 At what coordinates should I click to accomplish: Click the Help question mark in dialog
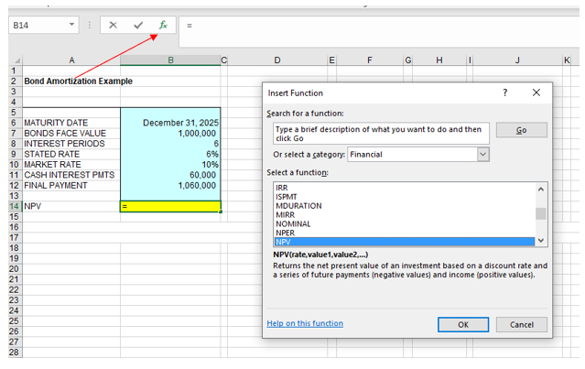(x=505, y=93)
